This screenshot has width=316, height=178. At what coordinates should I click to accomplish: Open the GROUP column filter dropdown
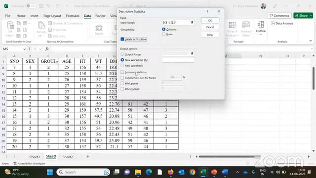click(x=56, y=61)
